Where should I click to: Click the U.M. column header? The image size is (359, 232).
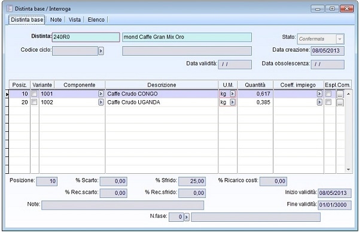click(228, 85)
